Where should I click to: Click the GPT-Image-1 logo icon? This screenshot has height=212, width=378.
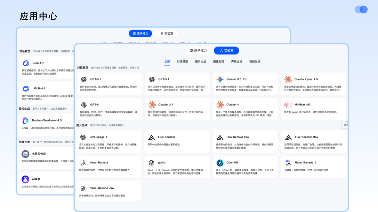[83, 137]
